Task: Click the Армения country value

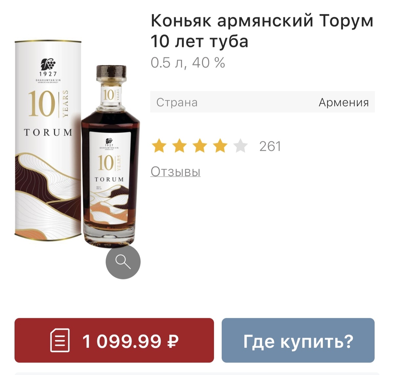Action: pyautogui.click(x=344, y=102)
